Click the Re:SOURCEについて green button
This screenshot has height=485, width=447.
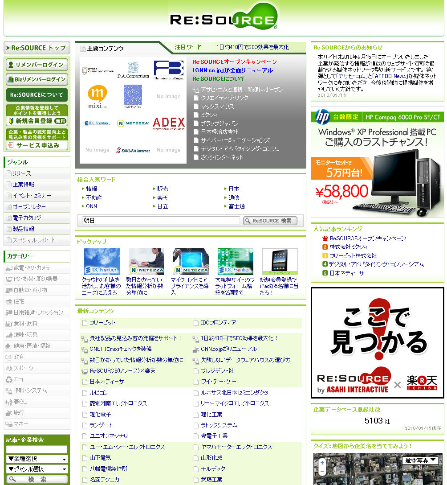[37, 95]
